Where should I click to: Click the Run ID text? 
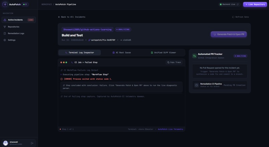tap(72, 40)
